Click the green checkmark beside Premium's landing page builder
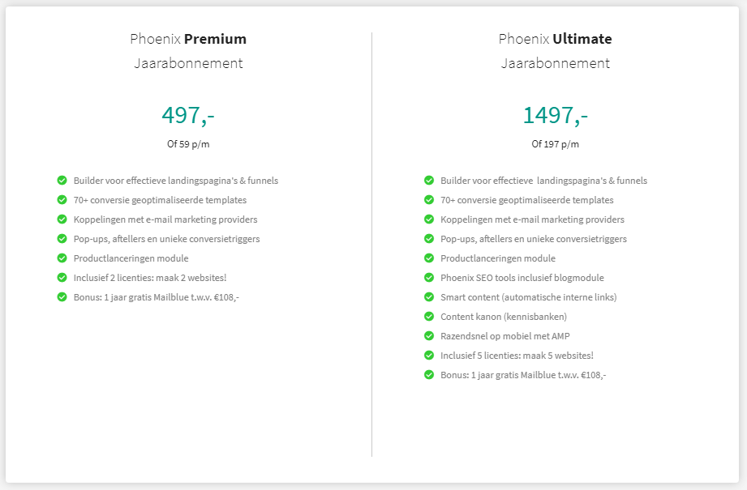The height and width of the screenshot is (490, 747). tap(62, 181)
